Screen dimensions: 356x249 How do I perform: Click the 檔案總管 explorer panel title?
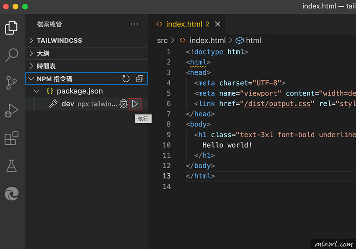[x=49, y=24]
